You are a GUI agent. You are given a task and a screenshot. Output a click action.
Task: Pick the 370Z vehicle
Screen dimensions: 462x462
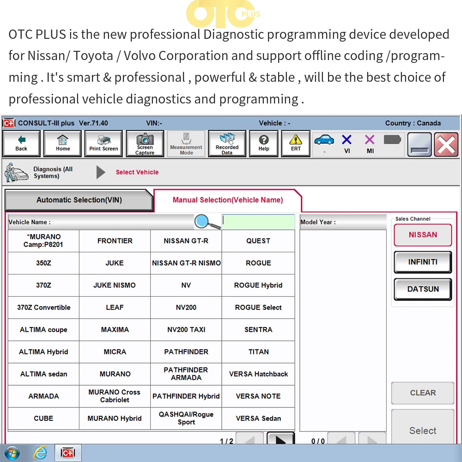coord(43,285)
